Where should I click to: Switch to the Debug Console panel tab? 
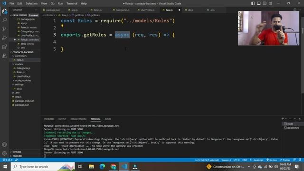78,119
